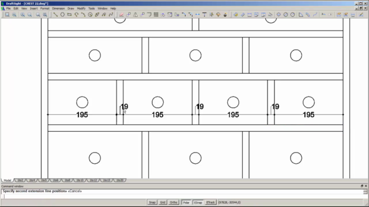Switch to the 1to2 sheet tab

coord(20,180)
